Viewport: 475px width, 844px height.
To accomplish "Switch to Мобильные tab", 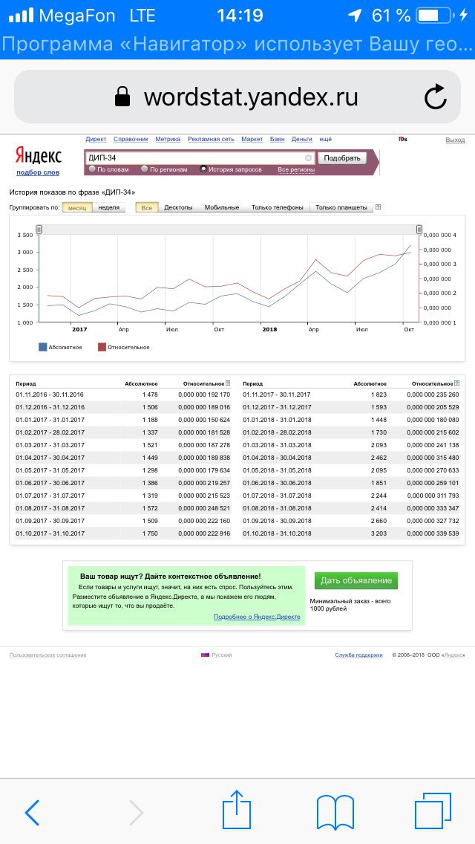I will (x=222, y=208).
